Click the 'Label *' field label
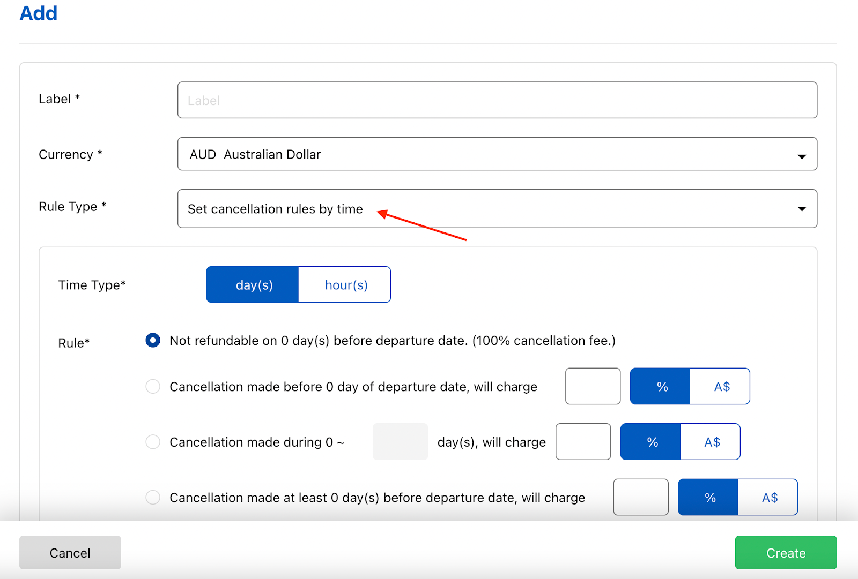Viewport: 858px width, 579px height. point(59,99)
